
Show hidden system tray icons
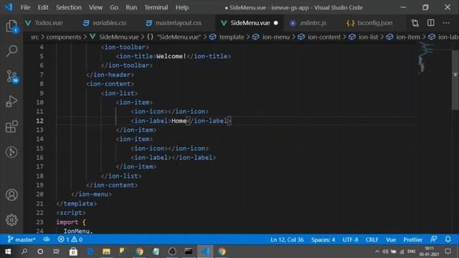[x=377, y=252]
